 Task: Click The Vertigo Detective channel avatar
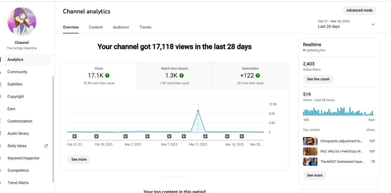pos(22,22)
